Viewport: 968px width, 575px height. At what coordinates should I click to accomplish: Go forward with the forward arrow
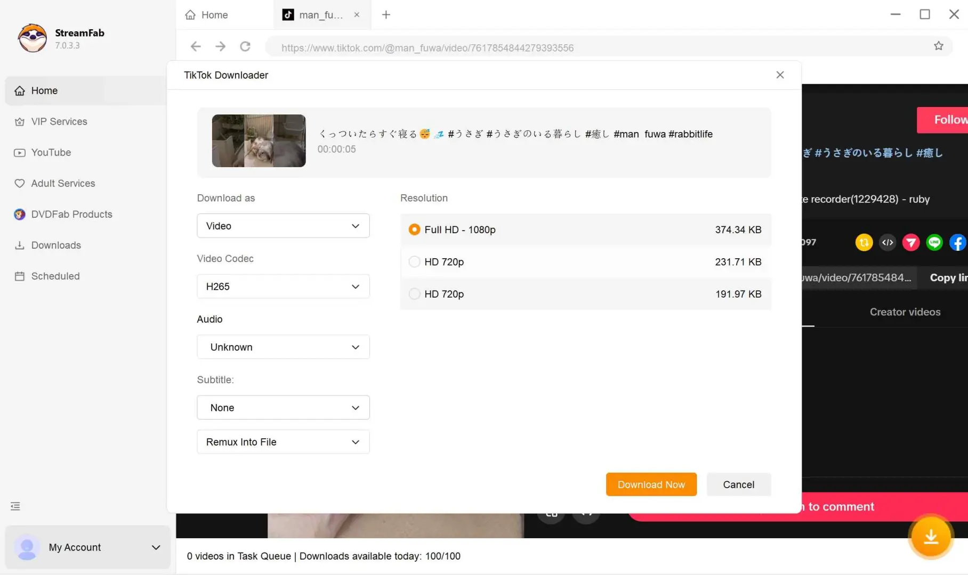tap(220, 46)
